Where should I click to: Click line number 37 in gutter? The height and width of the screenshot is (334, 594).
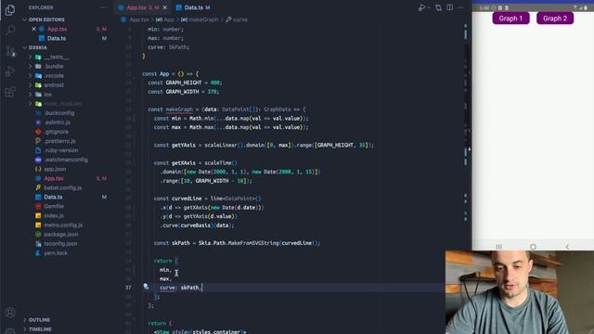coord(128,288)
